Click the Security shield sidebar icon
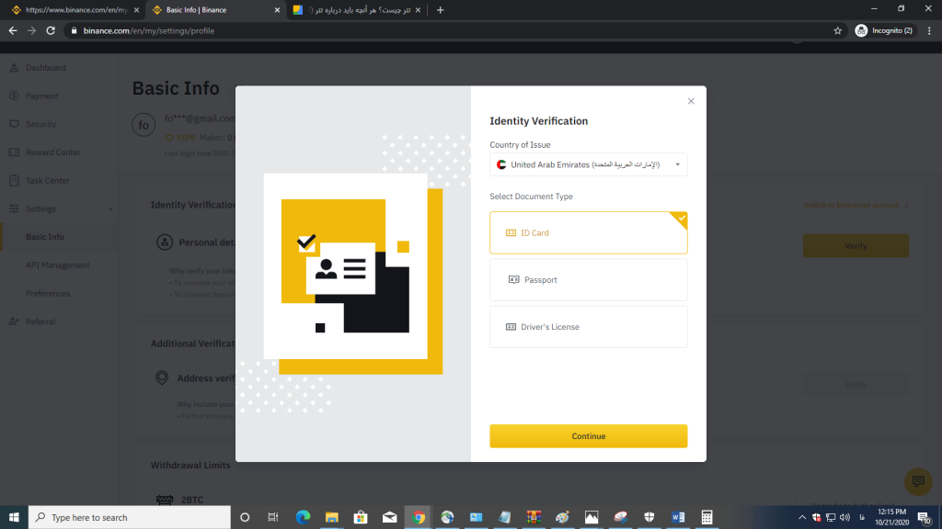Screen dimensions: 942x529 [x=14, y=124]
